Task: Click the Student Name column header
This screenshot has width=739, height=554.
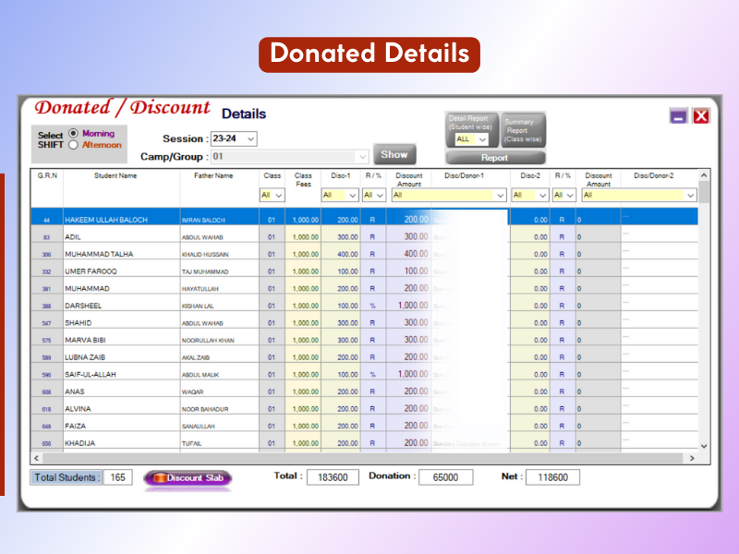Action: pyautogui.click(x=115, y=175)
